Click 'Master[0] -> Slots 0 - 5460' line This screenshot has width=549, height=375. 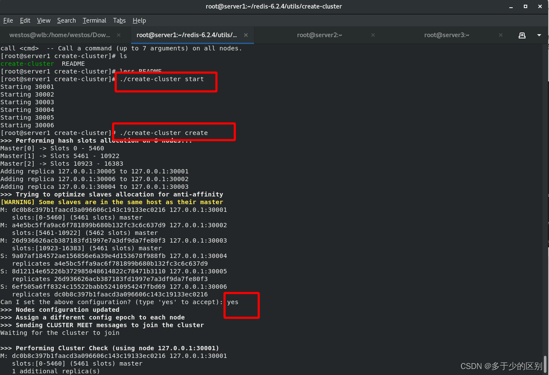coord(52,148)
